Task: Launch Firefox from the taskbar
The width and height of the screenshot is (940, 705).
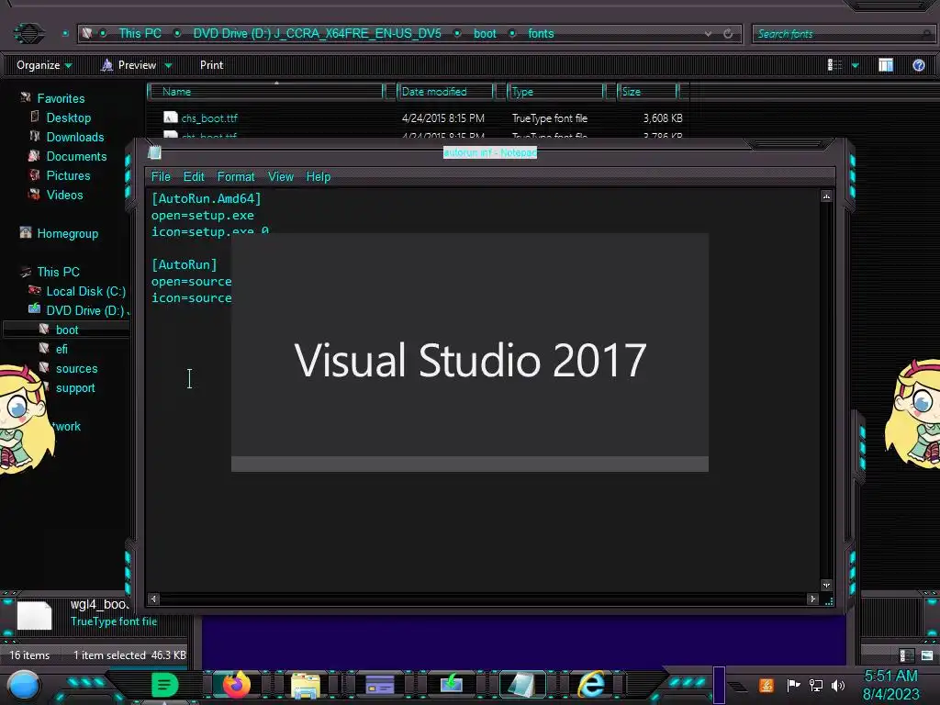Action: pyautogui.click(x=236, y=685)
